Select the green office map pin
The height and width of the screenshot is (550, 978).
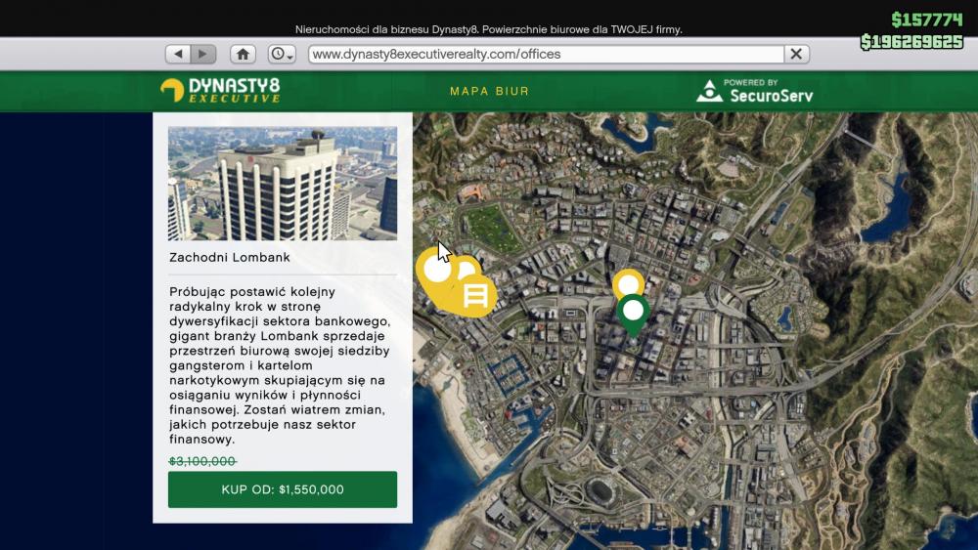633,314
